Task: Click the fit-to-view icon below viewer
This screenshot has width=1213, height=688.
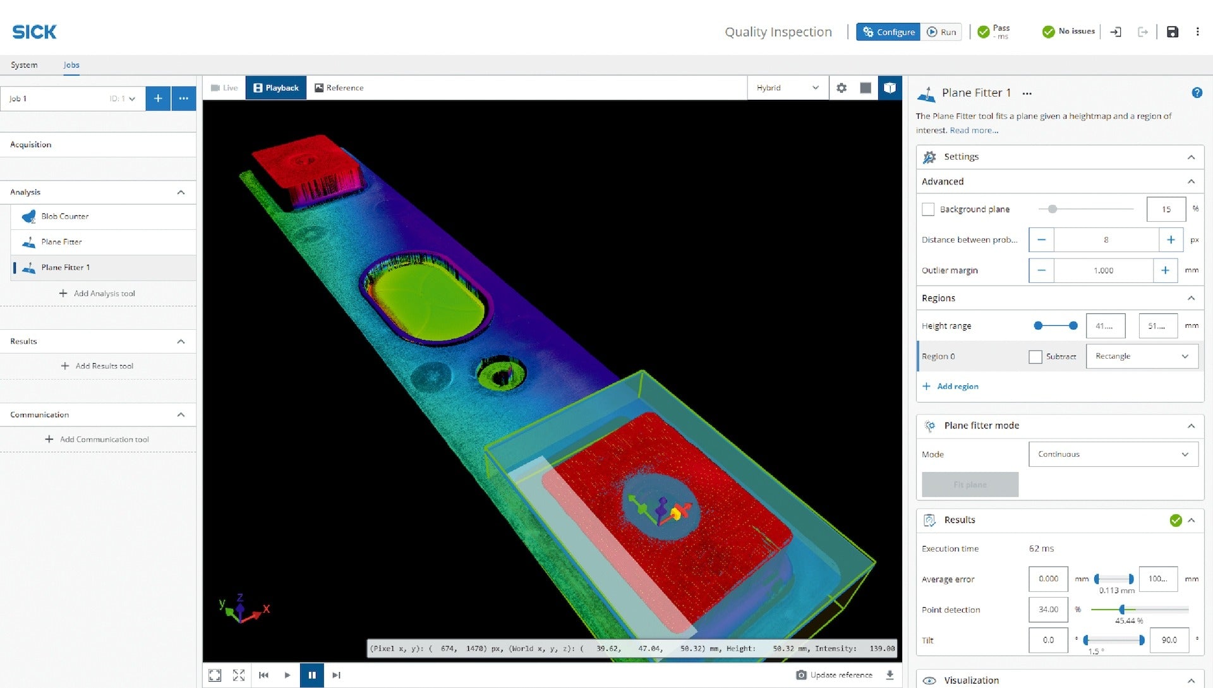Action: pos(215,675)
